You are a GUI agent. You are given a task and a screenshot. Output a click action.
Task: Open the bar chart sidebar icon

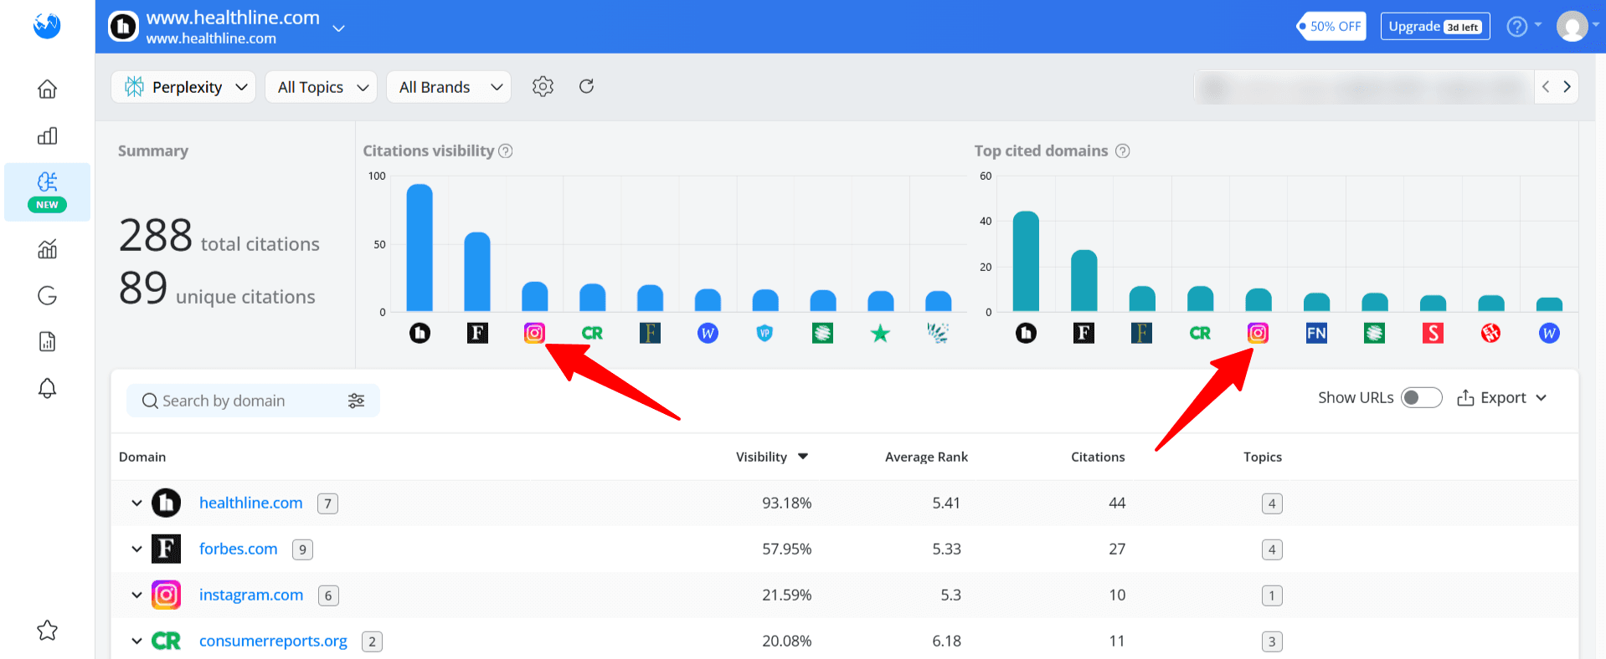tap(48, 135)
